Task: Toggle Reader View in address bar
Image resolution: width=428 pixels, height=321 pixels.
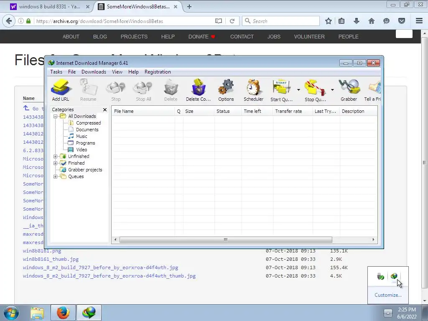Action: pyautogui.click(x=218, y=21)
